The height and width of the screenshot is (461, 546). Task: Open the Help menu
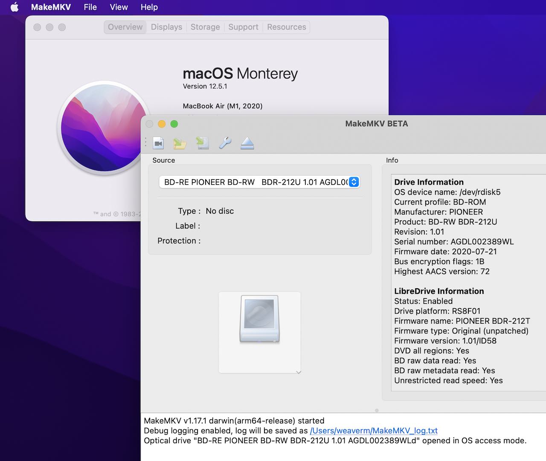tap(149, 7)
